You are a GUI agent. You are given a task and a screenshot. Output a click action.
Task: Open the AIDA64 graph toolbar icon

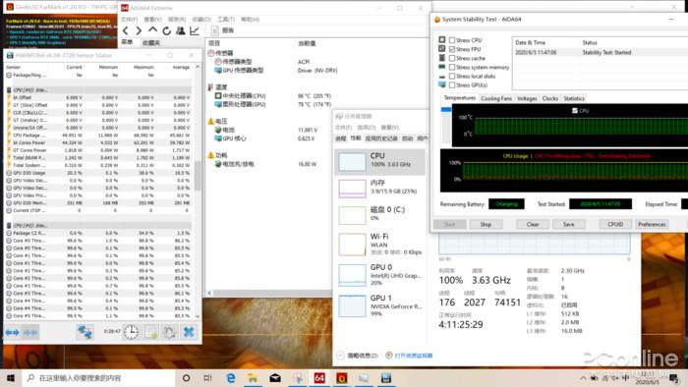[x=195, y=30]
